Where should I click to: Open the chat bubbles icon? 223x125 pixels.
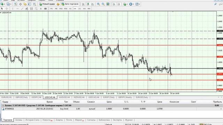[221, 4]
